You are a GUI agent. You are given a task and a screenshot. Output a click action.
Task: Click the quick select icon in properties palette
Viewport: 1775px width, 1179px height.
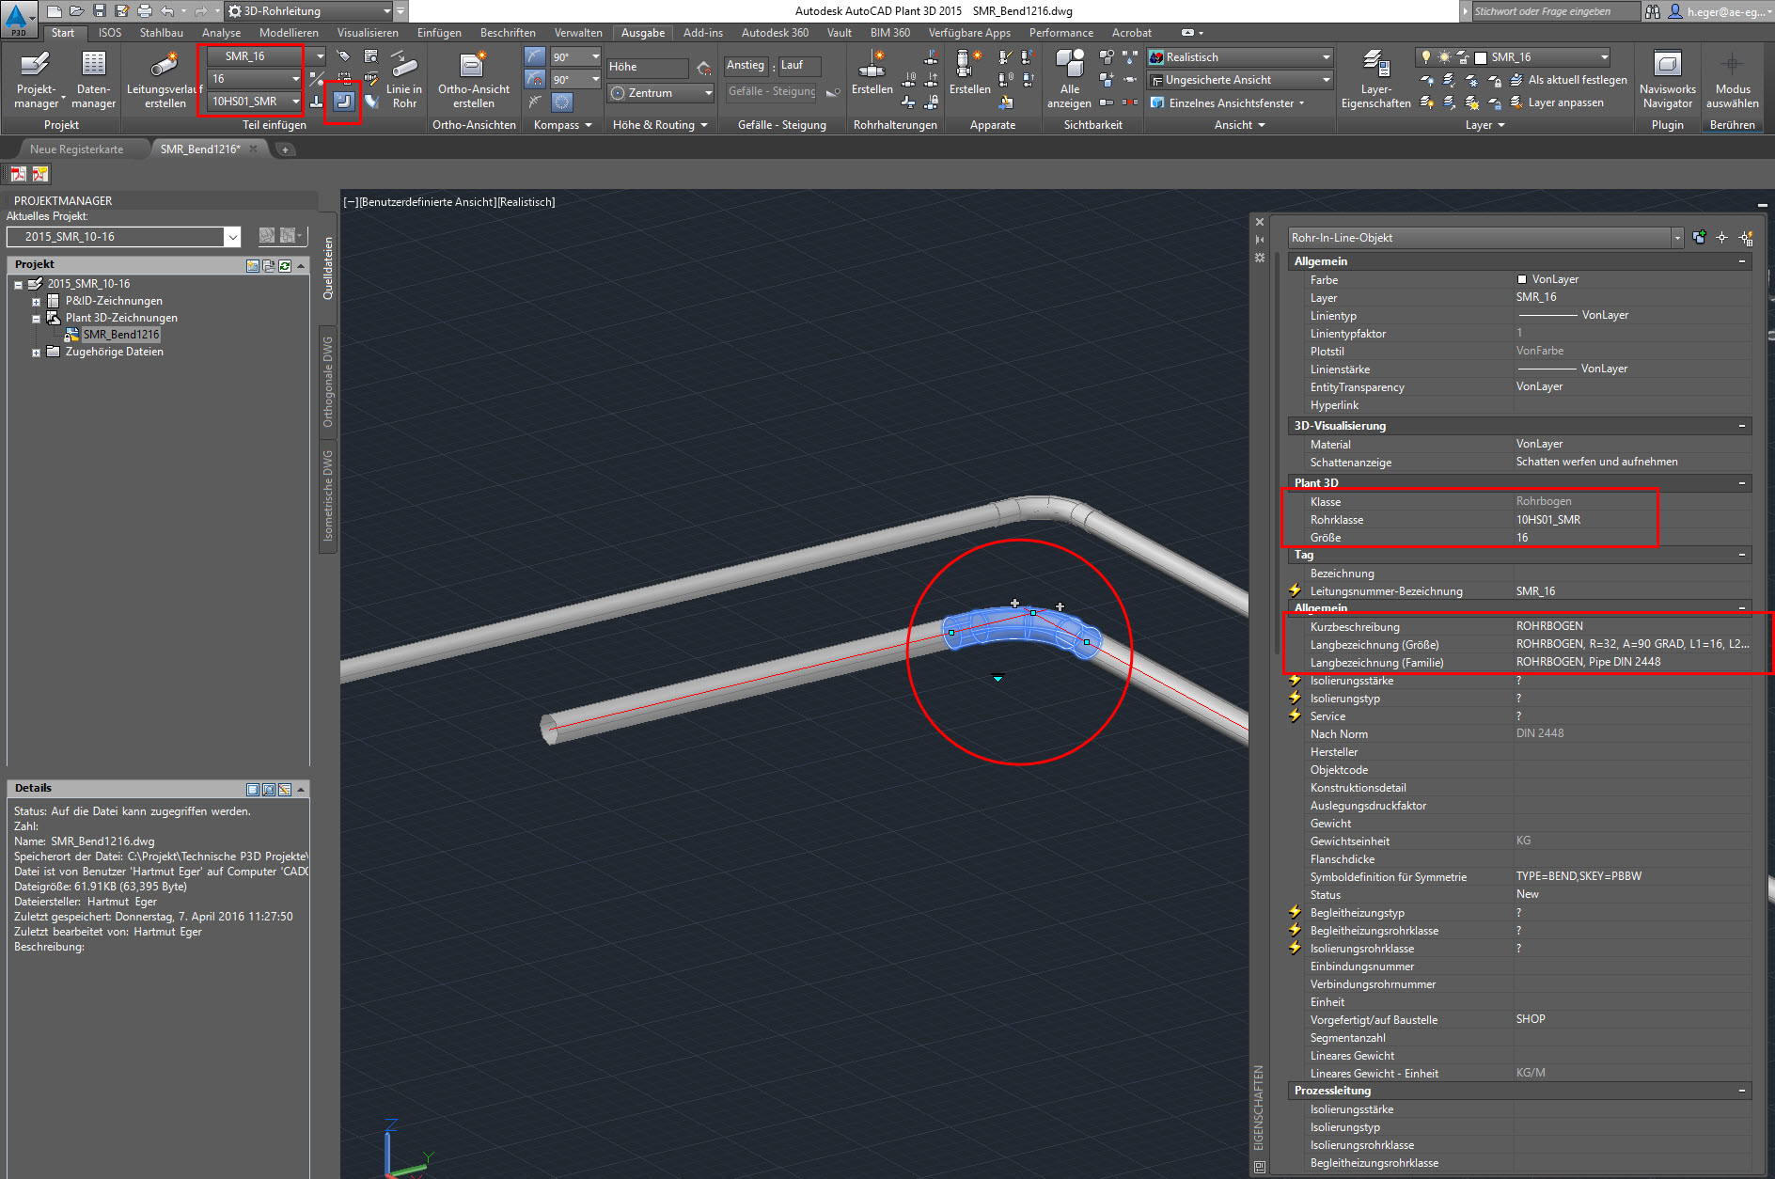click(1746, 238)
